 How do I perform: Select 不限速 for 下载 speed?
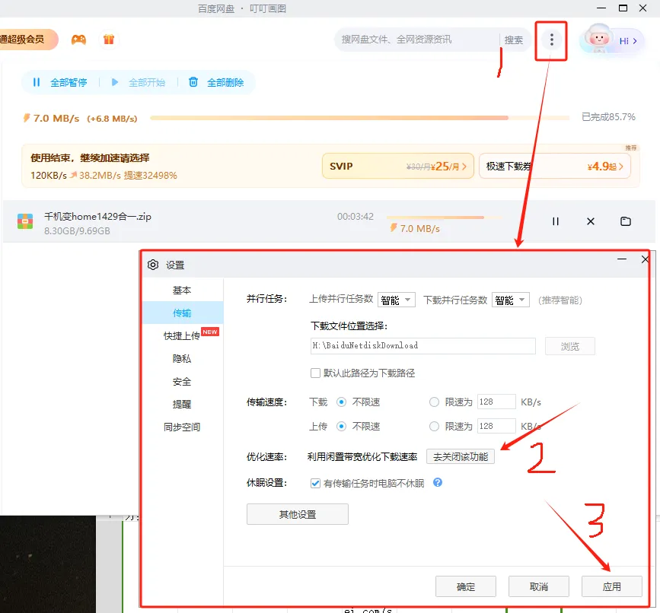click(x=341, y=402)
